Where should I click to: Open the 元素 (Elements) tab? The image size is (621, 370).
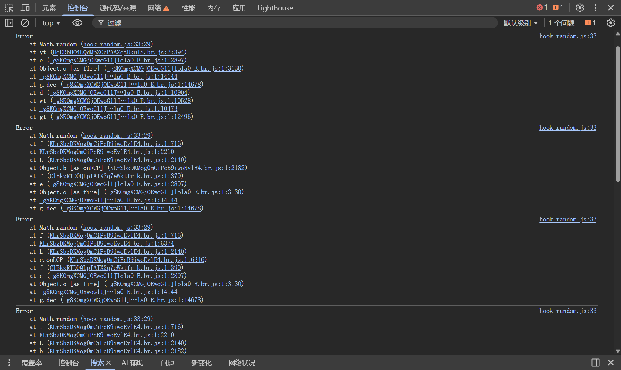[49, 8]
